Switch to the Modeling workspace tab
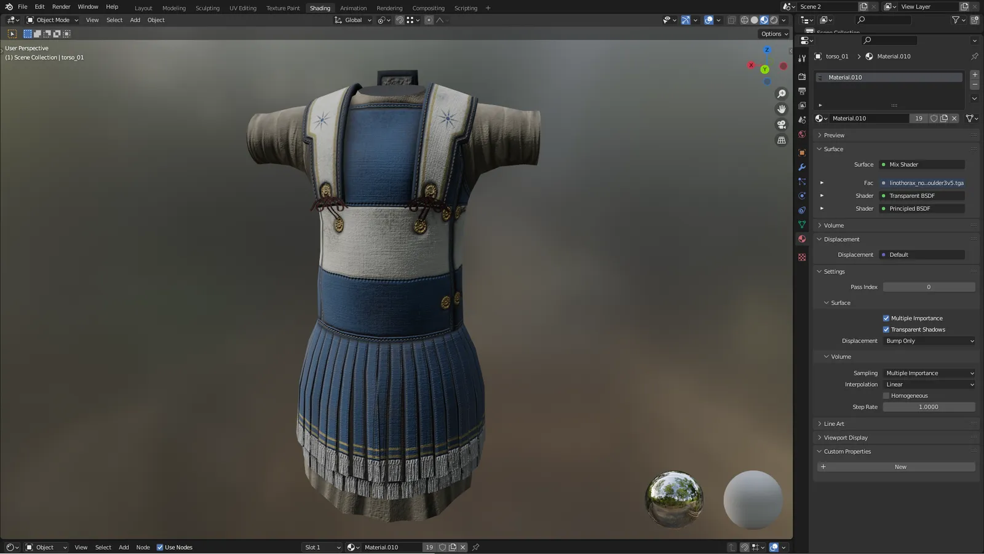 (x=174, y=8)
